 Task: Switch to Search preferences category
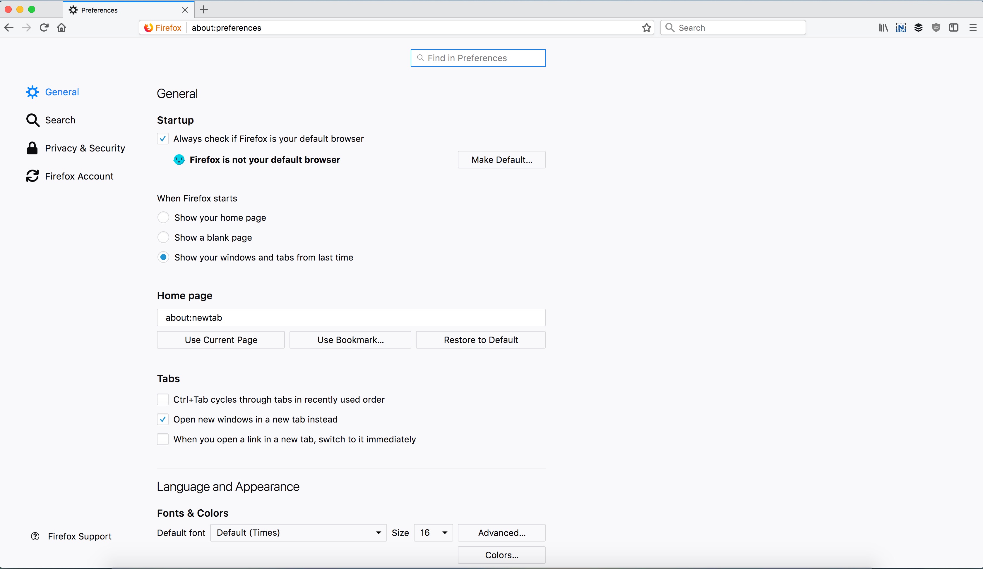pyautogui.click(x=51, y=120)
